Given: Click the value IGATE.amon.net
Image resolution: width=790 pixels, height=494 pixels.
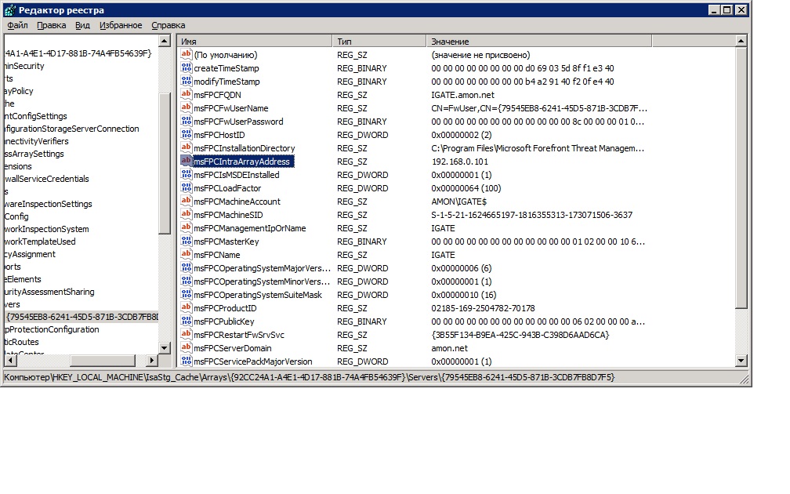Looking at the screenshot, I should click(463, 96).
